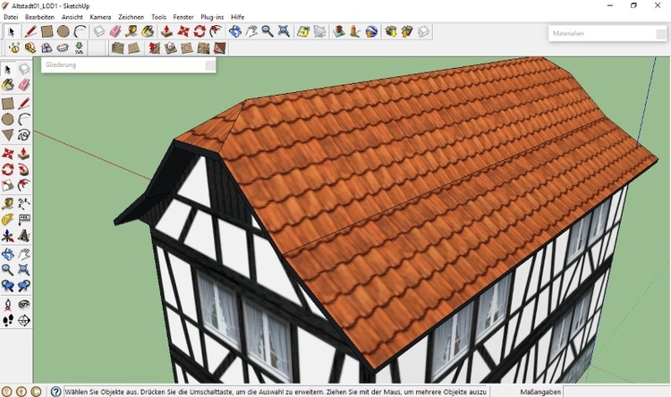Screen dimensions: 671x397
Task: Open the Datei menu
Action: point(11,17)
